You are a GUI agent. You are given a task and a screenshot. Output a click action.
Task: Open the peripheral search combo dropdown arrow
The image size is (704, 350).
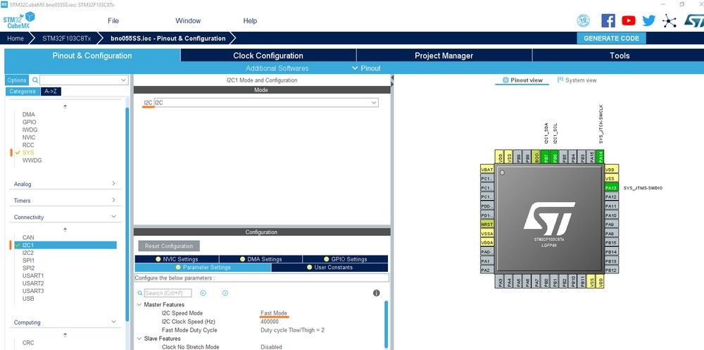point(124,80)
